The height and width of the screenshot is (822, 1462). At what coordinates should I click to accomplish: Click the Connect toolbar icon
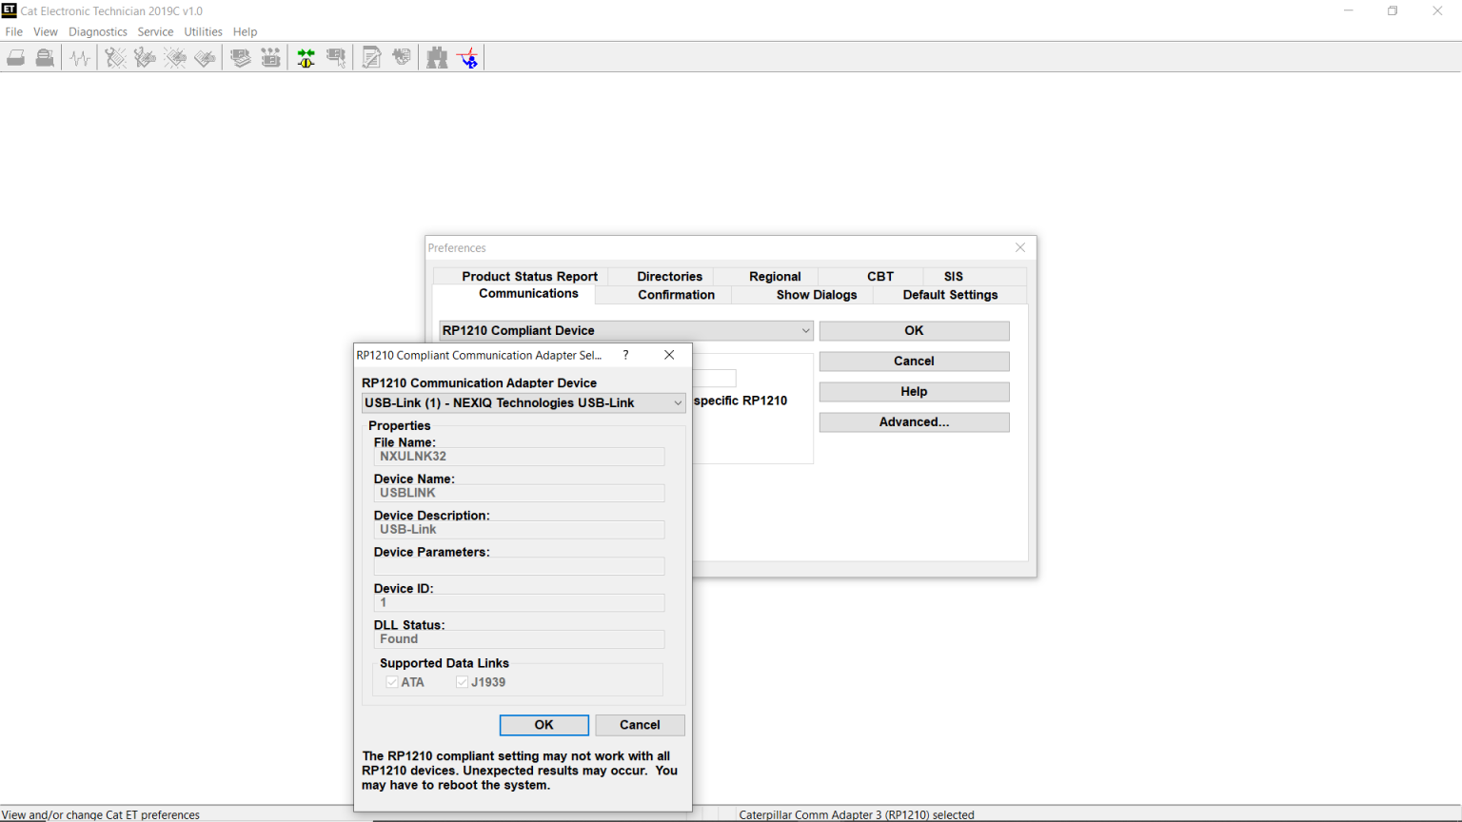[306, 57]
